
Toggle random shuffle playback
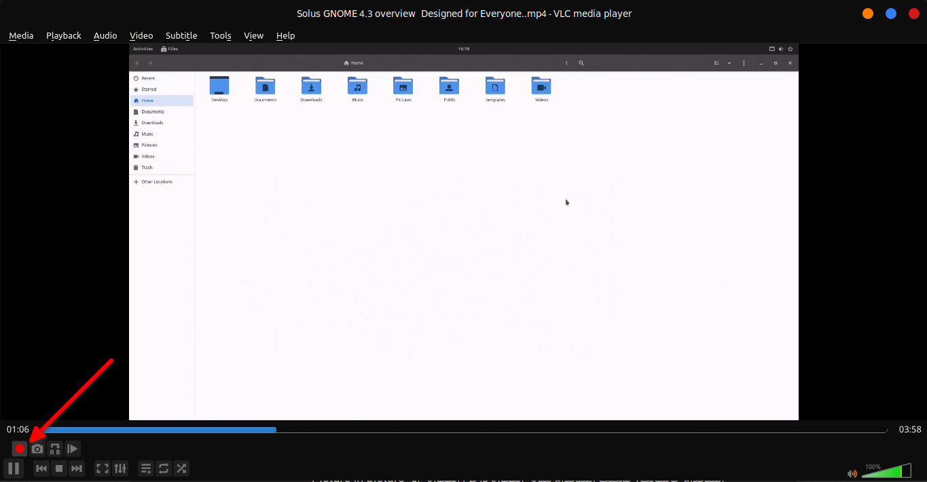tap(181, 468)
